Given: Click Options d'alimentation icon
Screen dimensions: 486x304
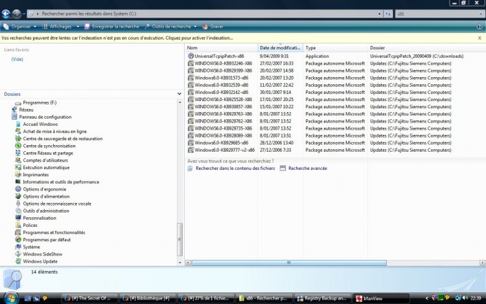Looking at the screenshot, I should [x=18, y=196].
